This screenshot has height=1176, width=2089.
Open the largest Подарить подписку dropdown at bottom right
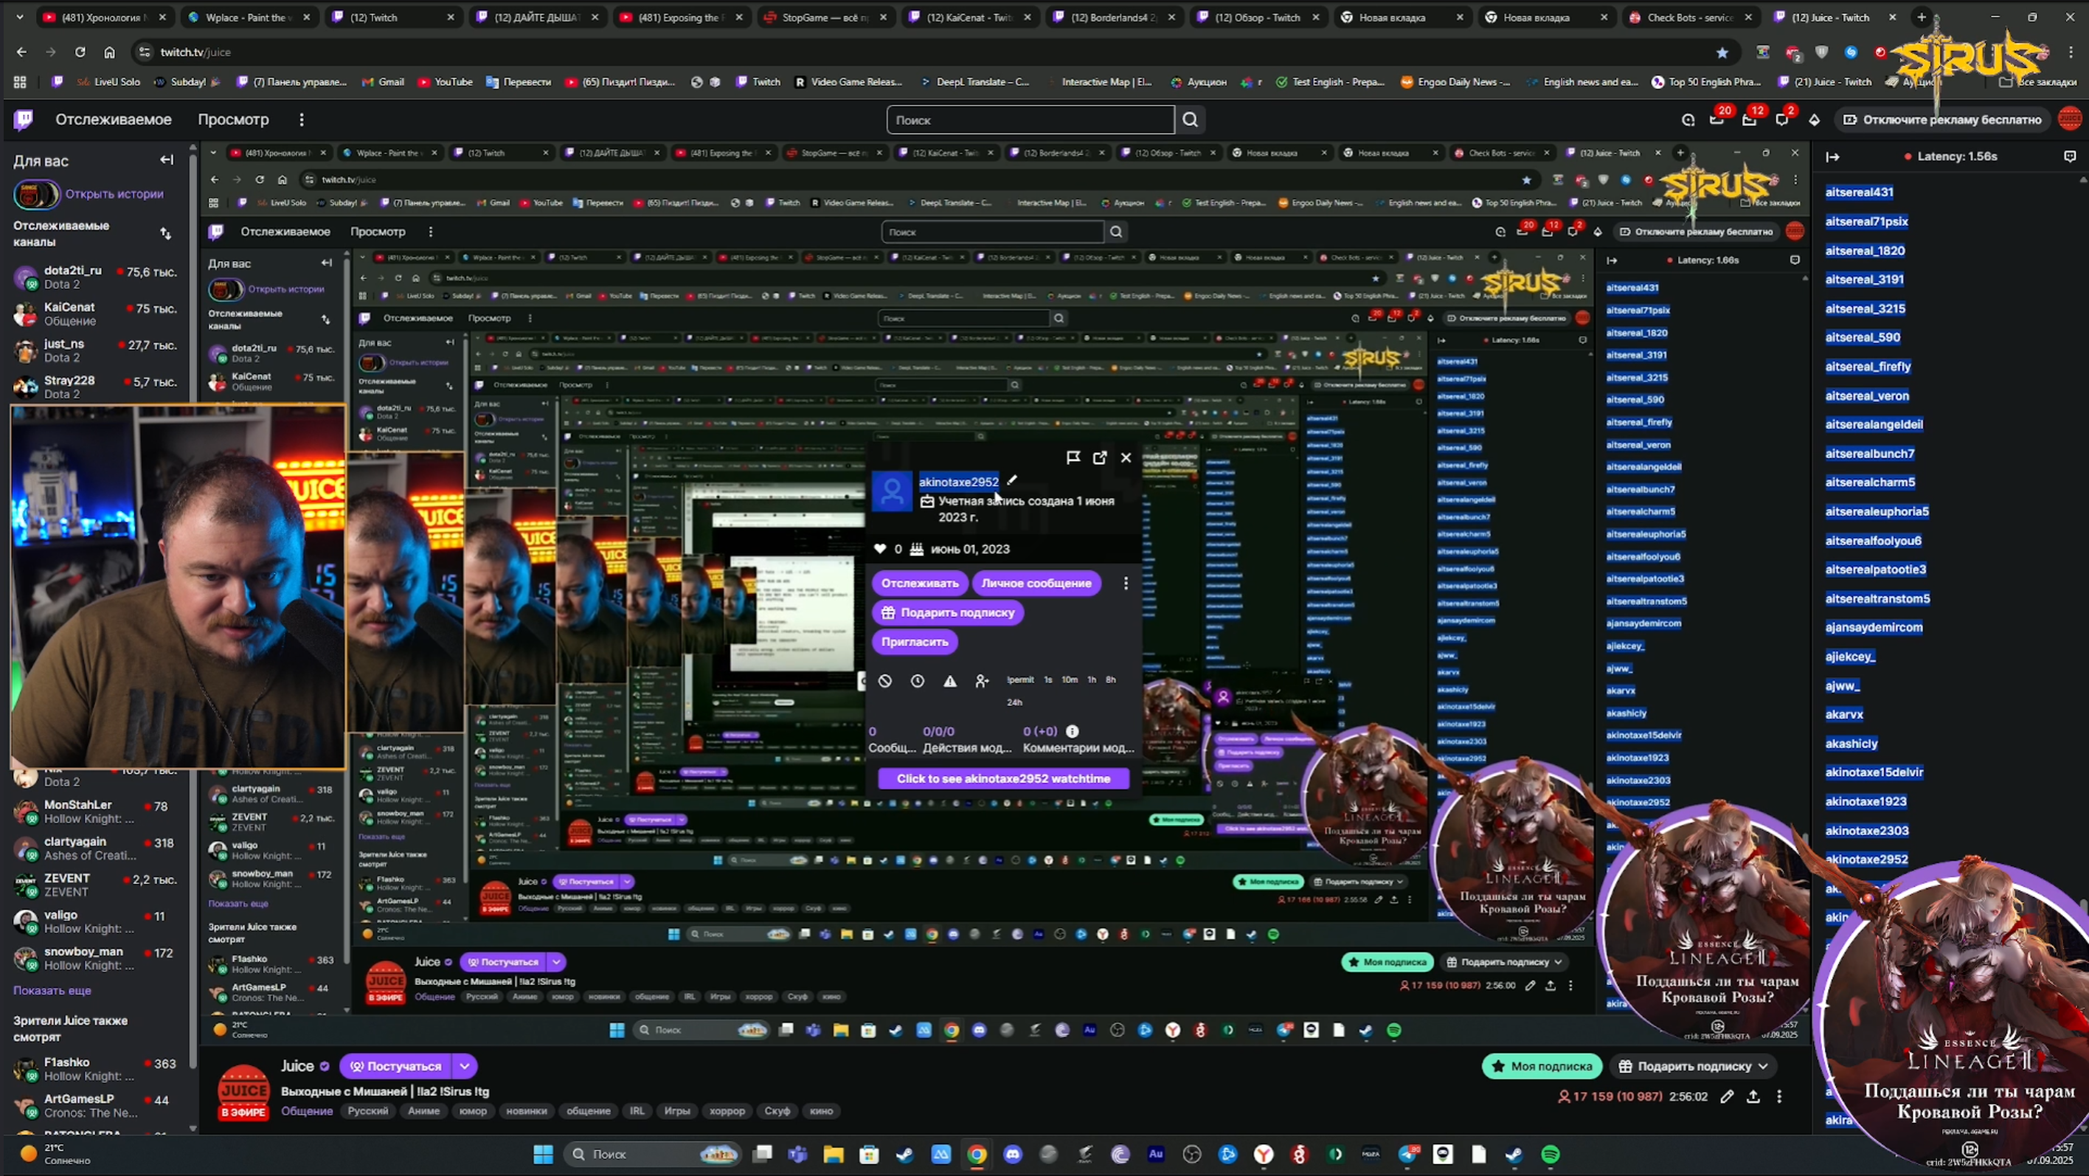point(1694,1067)
